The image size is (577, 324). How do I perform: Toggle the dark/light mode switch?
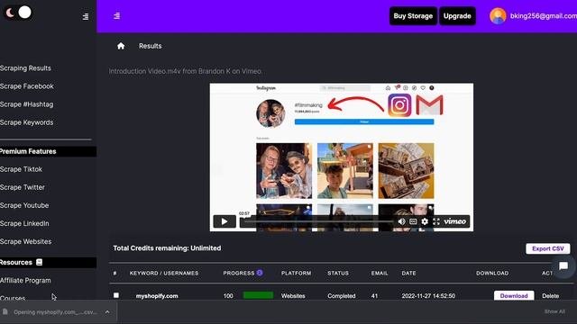point(18,13)
